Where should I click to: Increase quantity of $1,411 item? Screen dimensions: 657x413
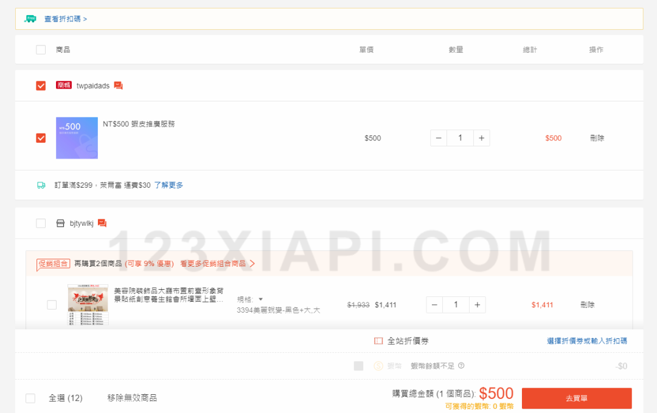[x=478, y=305]
